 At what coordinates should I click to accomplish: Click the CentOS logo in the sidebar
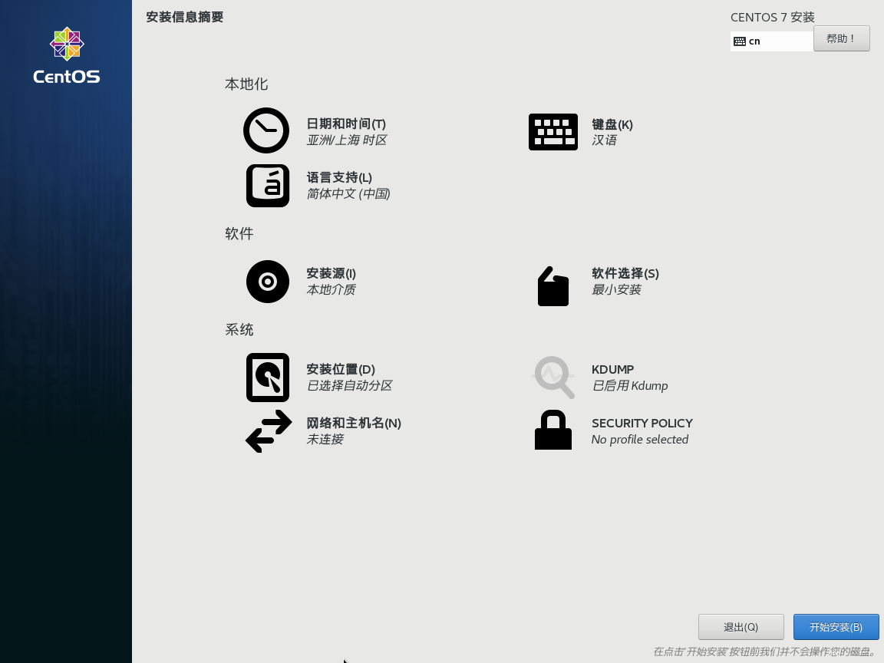(67, 55)
